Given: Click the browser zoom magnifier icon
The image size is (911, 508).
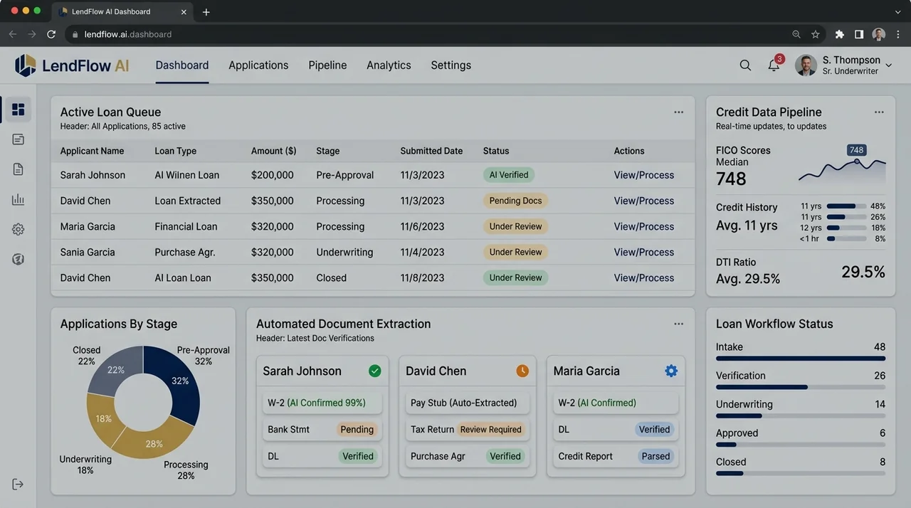Looking at the screenshot, I should (x=796, y=34).
